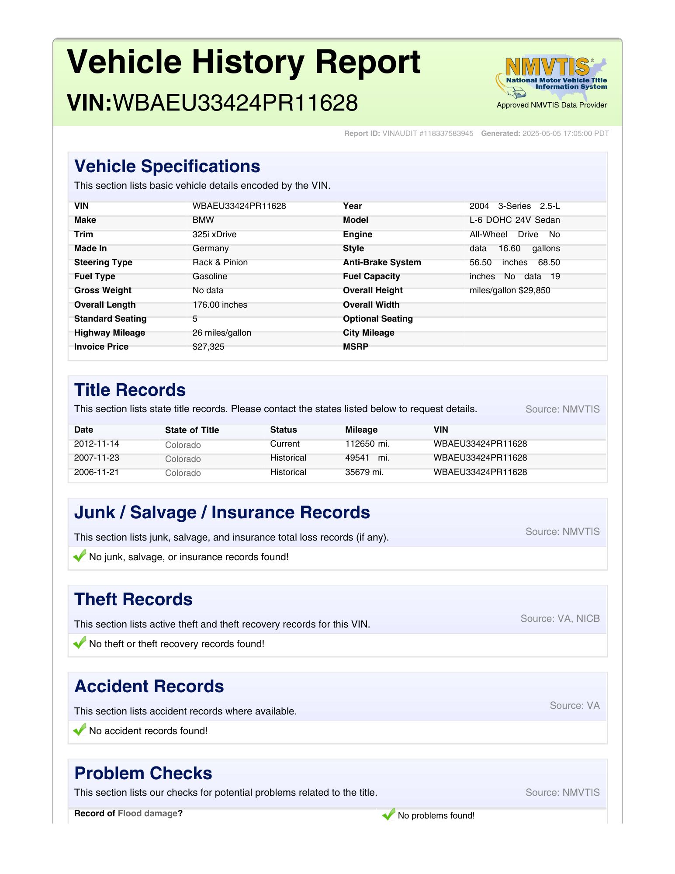
Task: Click the City Mileage label
Action: click(368, 333)
